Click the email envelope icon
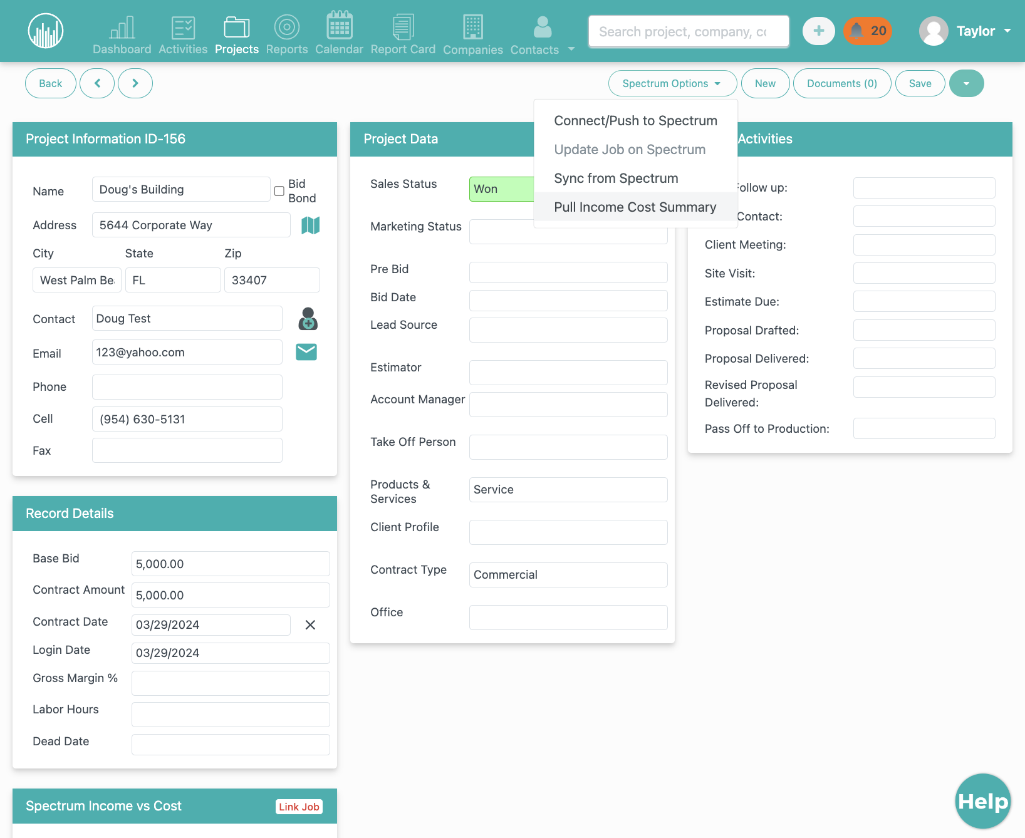The image size is (1025, 838). pyautogui.click(x=306, y=352)
